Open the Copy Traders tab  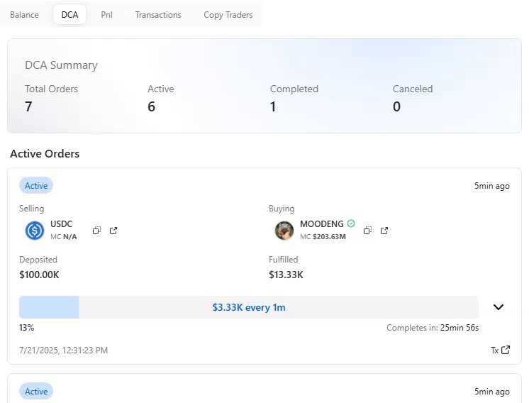[x=228, y=15]
